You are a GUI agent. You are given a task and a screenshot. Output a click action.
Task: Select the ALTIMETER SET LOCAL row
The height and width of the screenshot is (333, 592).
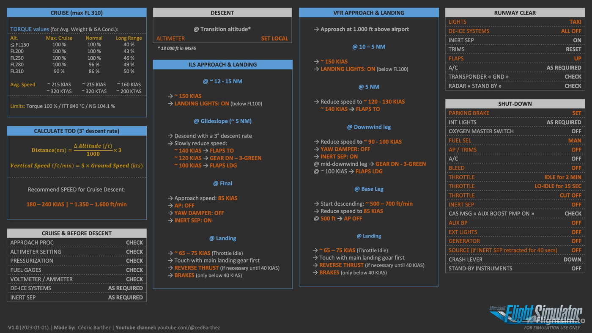222,39
